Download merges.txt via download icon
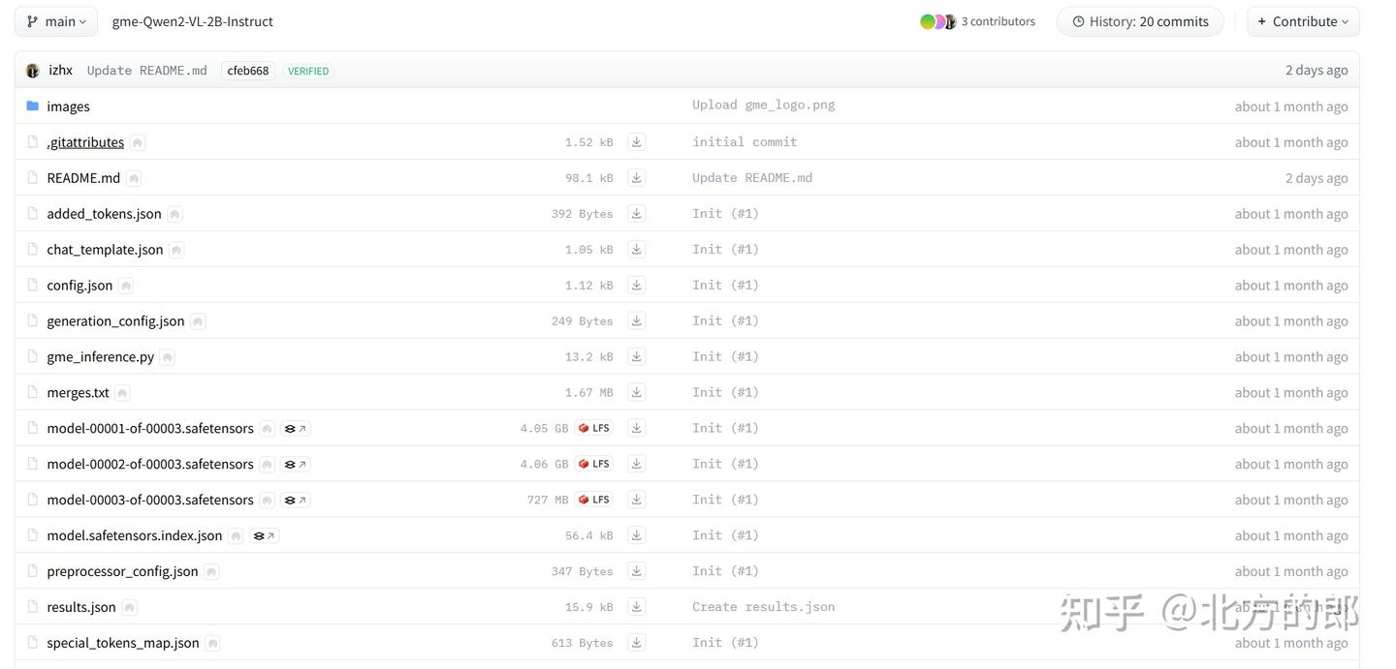 tap(636, 393)
